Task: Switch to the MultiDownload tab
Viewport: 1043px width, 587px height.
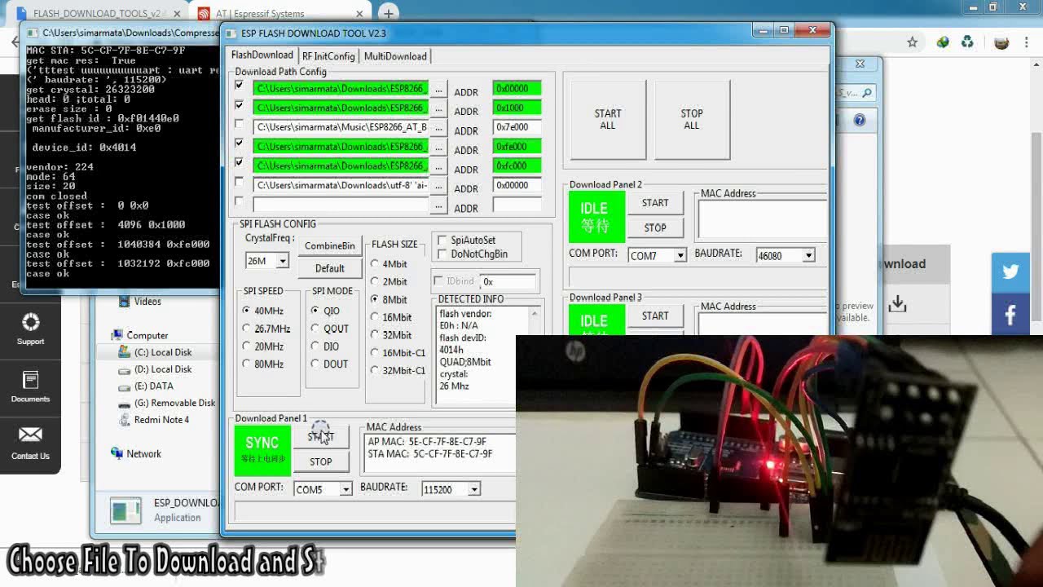Action: 395,56
